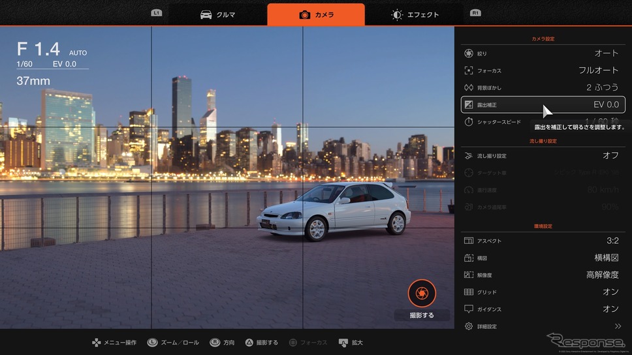Viewport: 632px width, 355px height.
Task: Click the dimmed ターゲット車 row
Action: (543, 173)
